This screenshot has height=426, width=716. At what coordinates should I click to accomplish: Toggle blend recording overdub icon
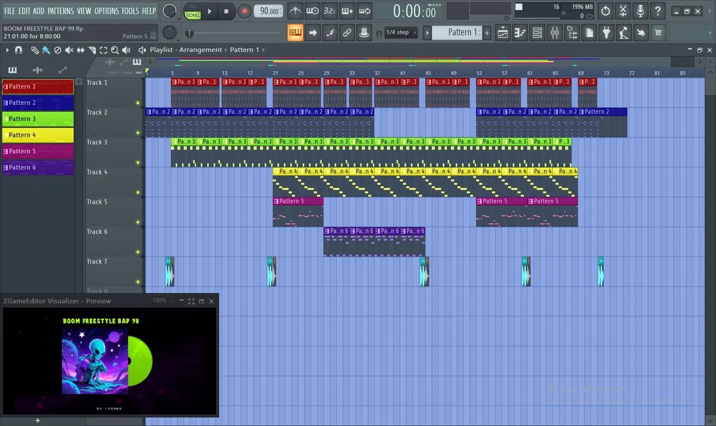point(347,11)
